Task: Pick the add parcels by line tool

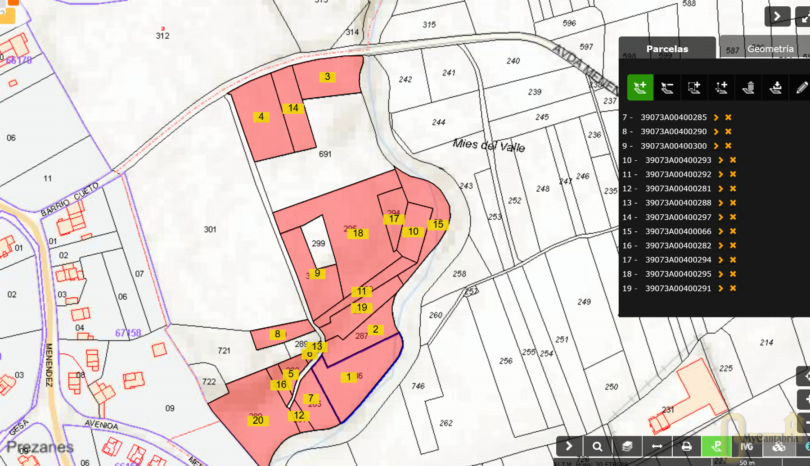Action: coord(721,87)
